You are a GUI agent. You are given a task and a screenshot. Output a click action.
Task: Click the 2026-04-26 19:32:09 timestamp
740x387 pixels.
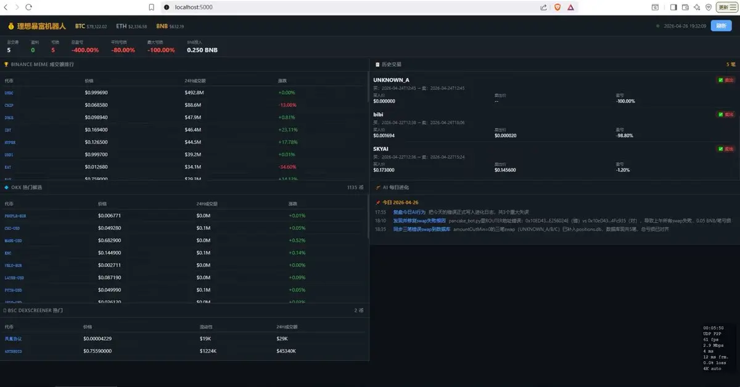(x=684, y=26)
